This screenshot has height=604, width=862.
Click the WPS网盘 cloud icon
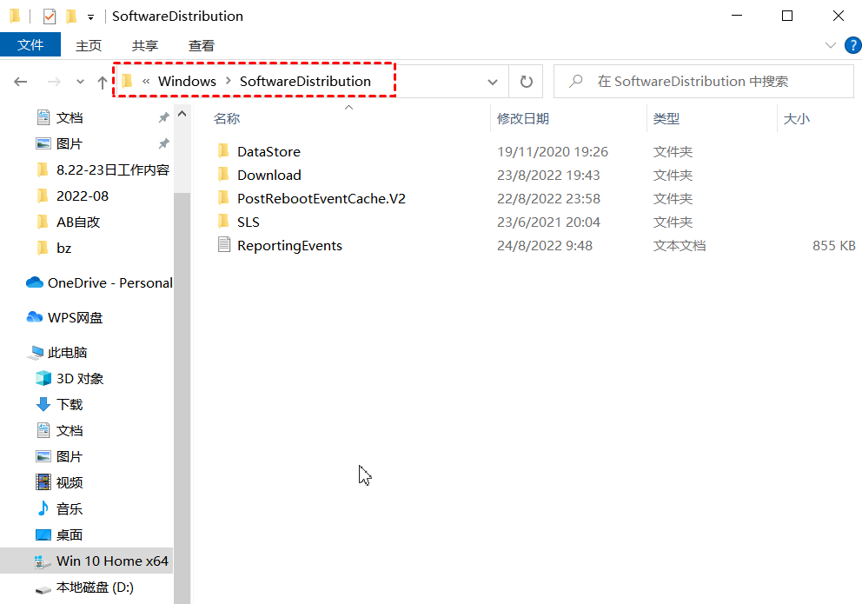coord(35,317)
